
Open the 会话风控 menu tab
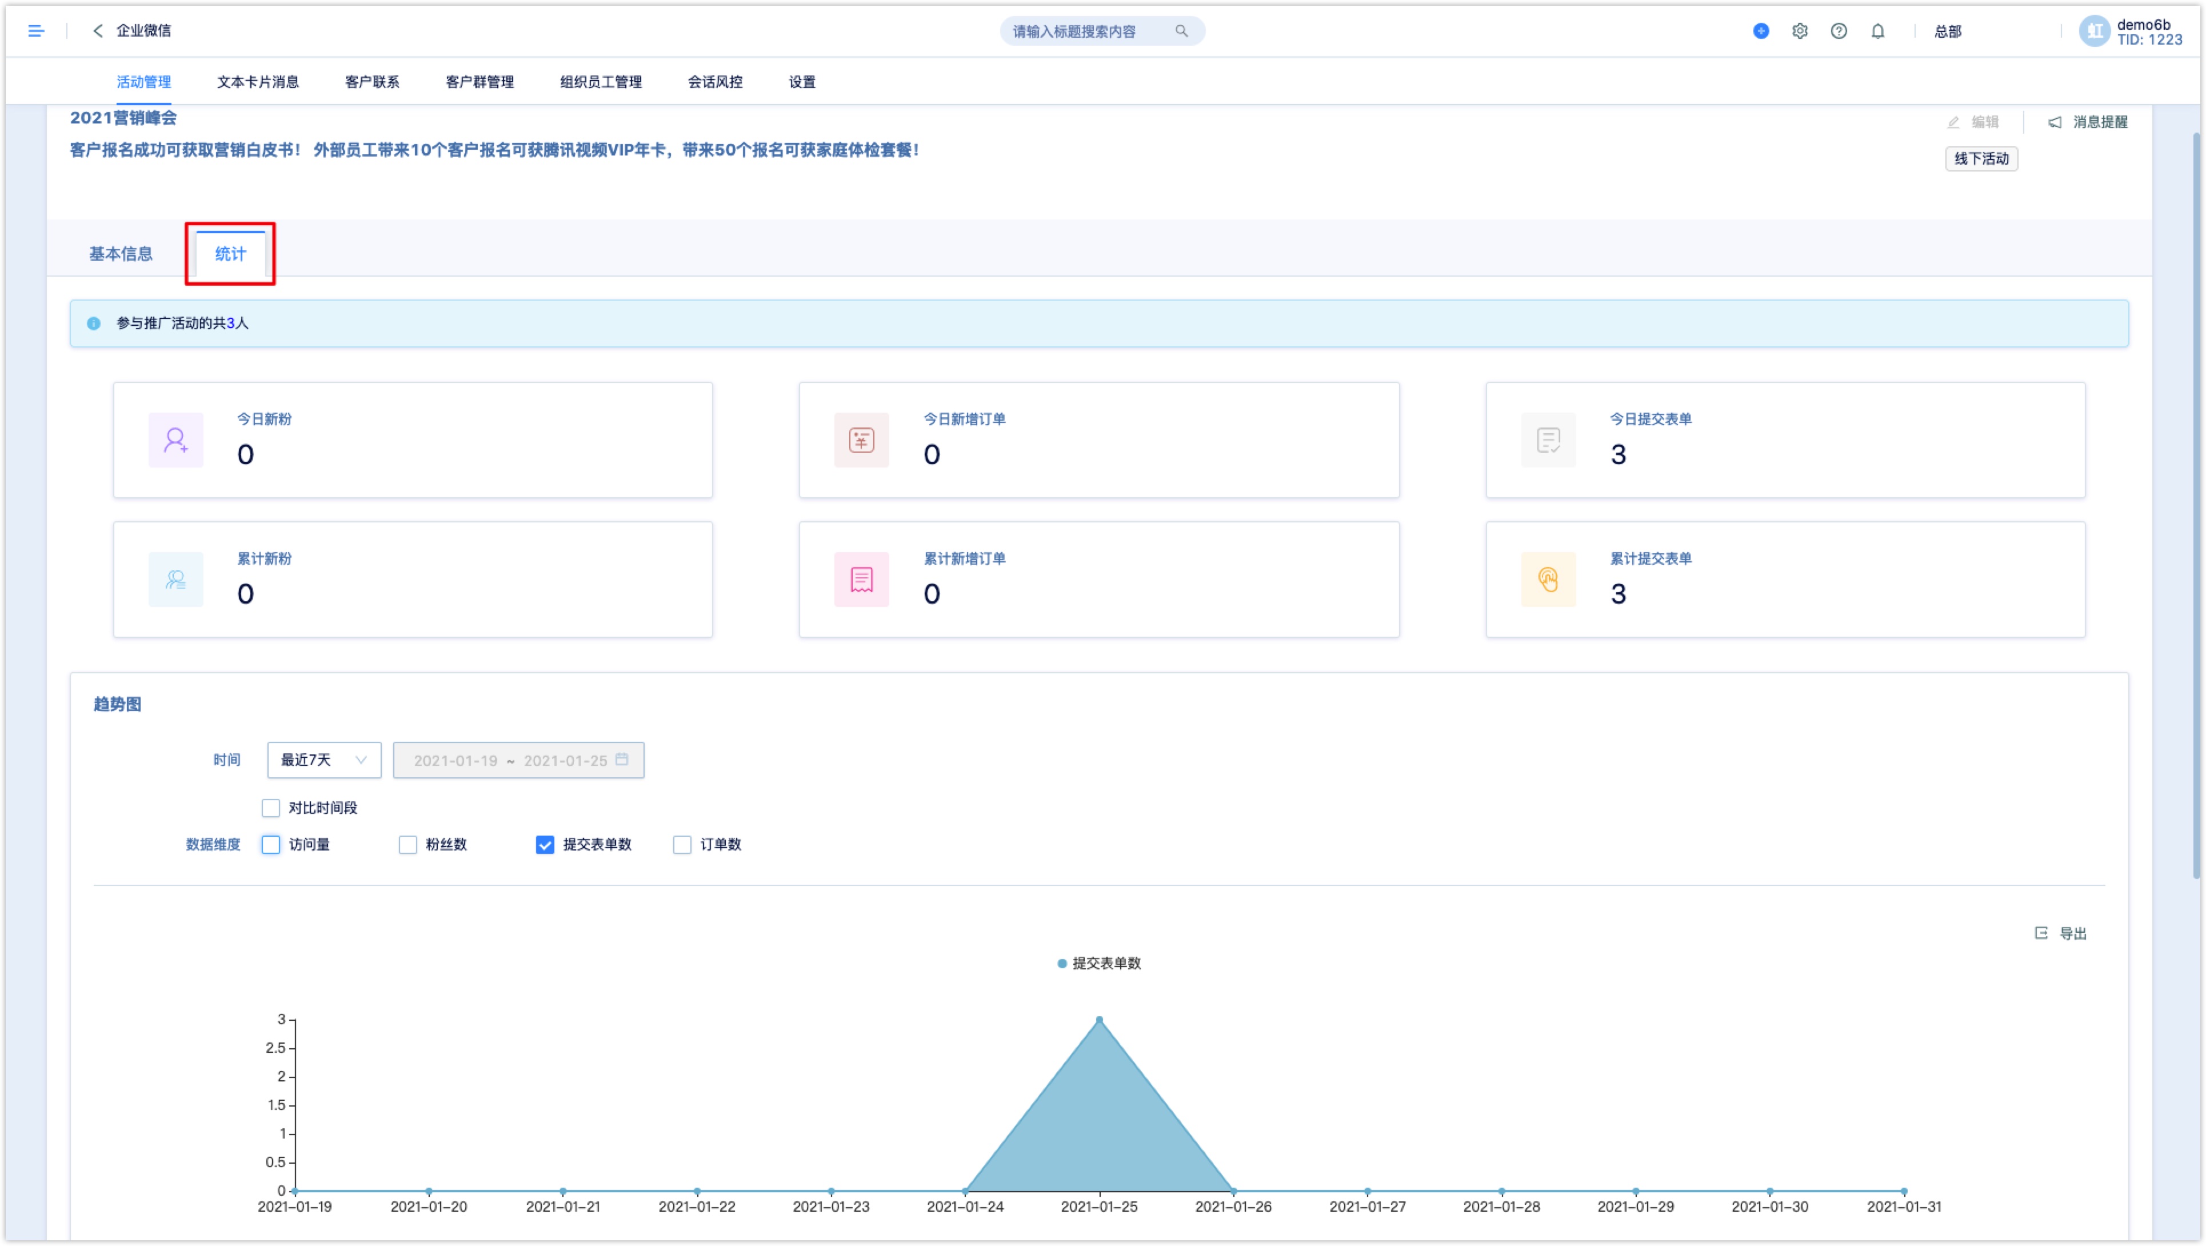click(x=716, y=82)
